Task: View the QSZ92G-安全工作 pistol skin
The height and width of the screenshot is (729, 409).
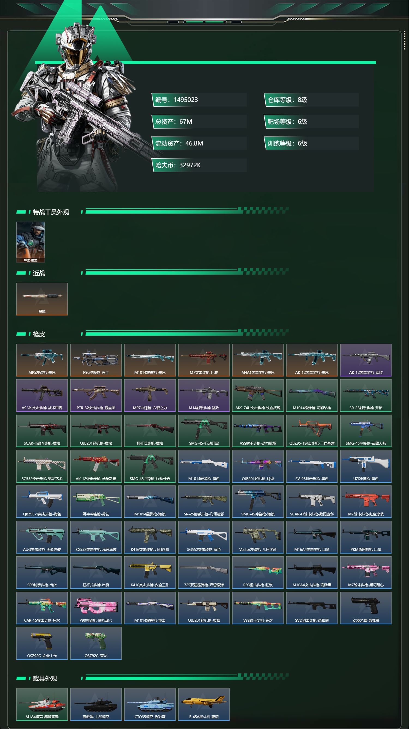Action: 42,643
